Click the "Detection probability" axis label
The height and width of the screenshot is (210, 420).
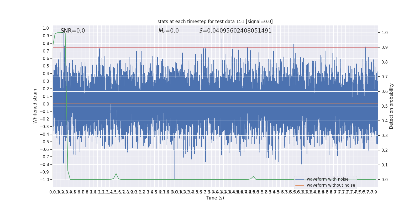tap(391, 106)
